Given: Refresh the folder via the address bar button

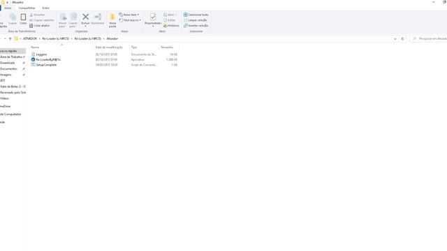Looking at the screenshot, I should [x=402, y=39].
